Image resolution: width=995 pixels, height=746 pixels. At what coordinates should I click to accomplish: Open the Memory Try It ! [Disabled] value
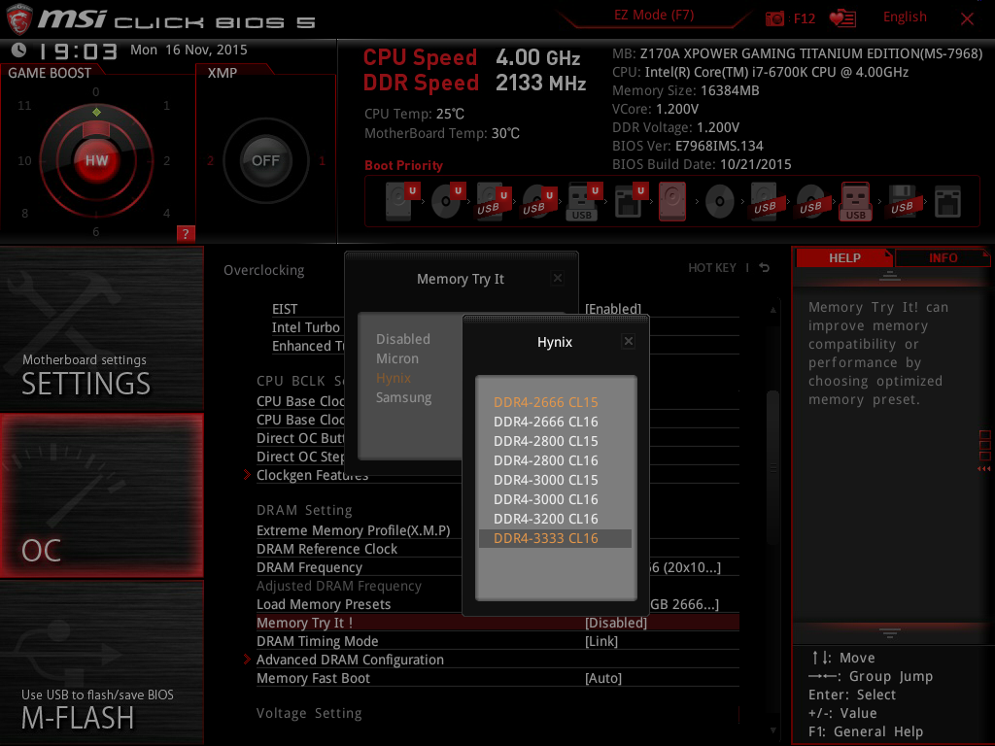615,623
